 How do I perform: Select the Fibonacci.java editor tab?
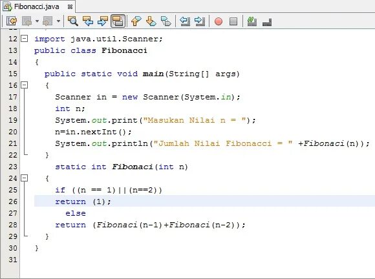pos(37,6)
